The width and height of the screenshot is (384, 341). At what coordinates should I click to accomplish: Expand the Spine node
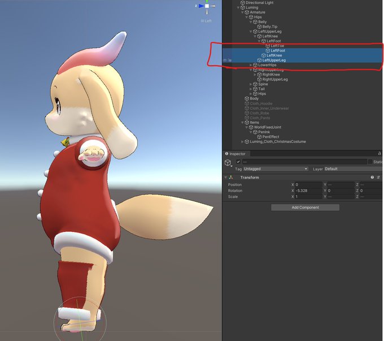251,84
